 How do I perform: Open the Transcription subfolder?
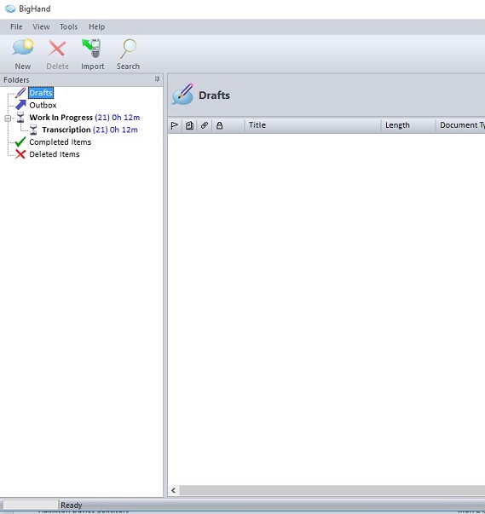[x=89, y=130]
